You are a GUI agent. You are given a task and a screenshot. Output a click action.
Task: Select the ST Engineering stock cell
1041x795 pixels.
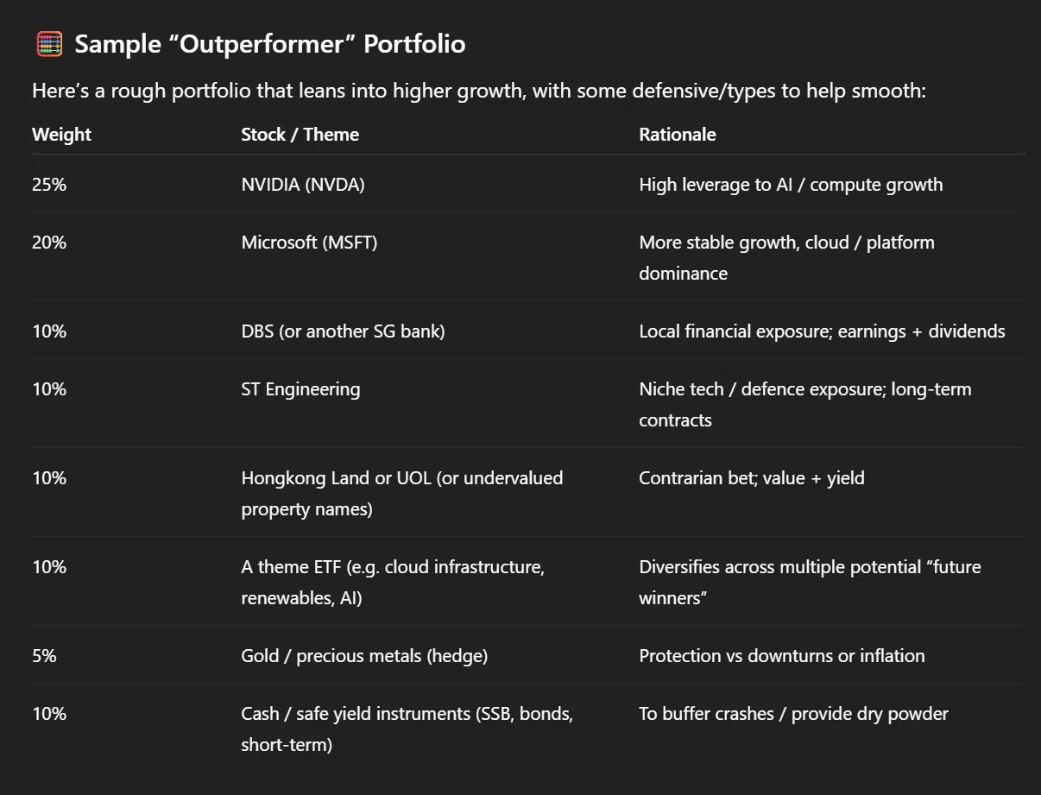point(300,389)
